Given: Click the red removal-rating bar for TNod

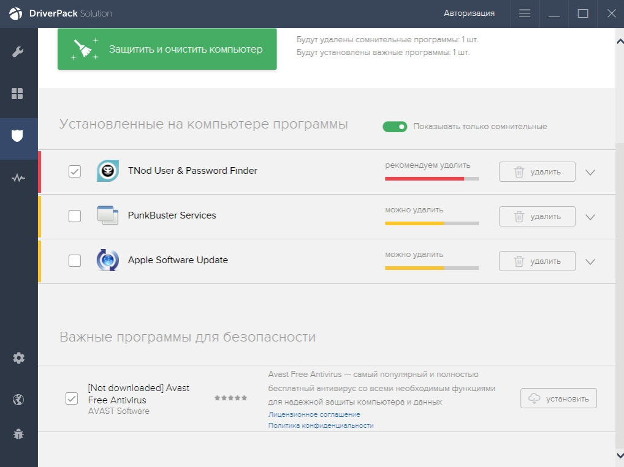Looking at the screenshot, I should point(424,179).
